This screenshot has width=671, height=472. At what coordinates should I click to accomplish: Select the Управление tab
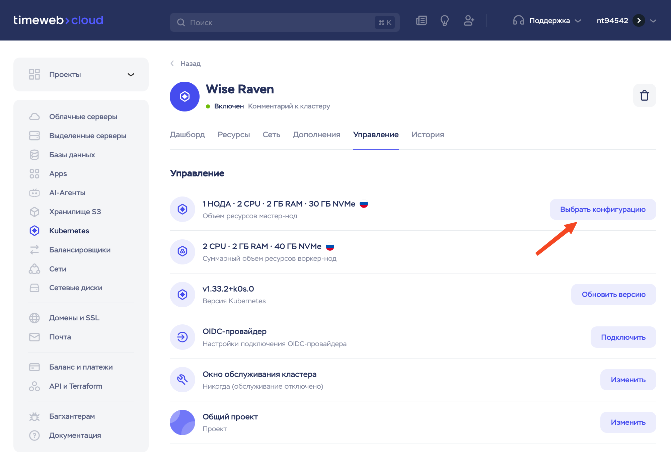[x=376, y=135]
